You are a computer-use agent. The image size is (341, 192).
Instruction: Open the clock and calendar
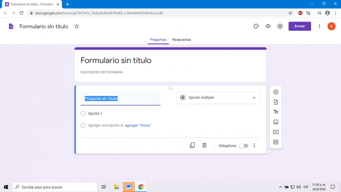[x=319, y=187]
